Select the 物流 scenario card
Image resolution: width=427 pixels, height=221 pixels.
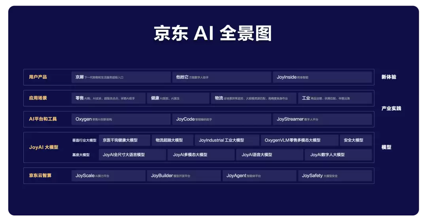[253, 98]
